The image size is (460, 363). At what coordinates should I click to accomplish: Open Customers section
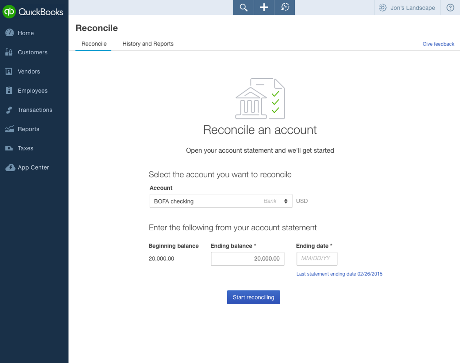[x=33, y=52]
